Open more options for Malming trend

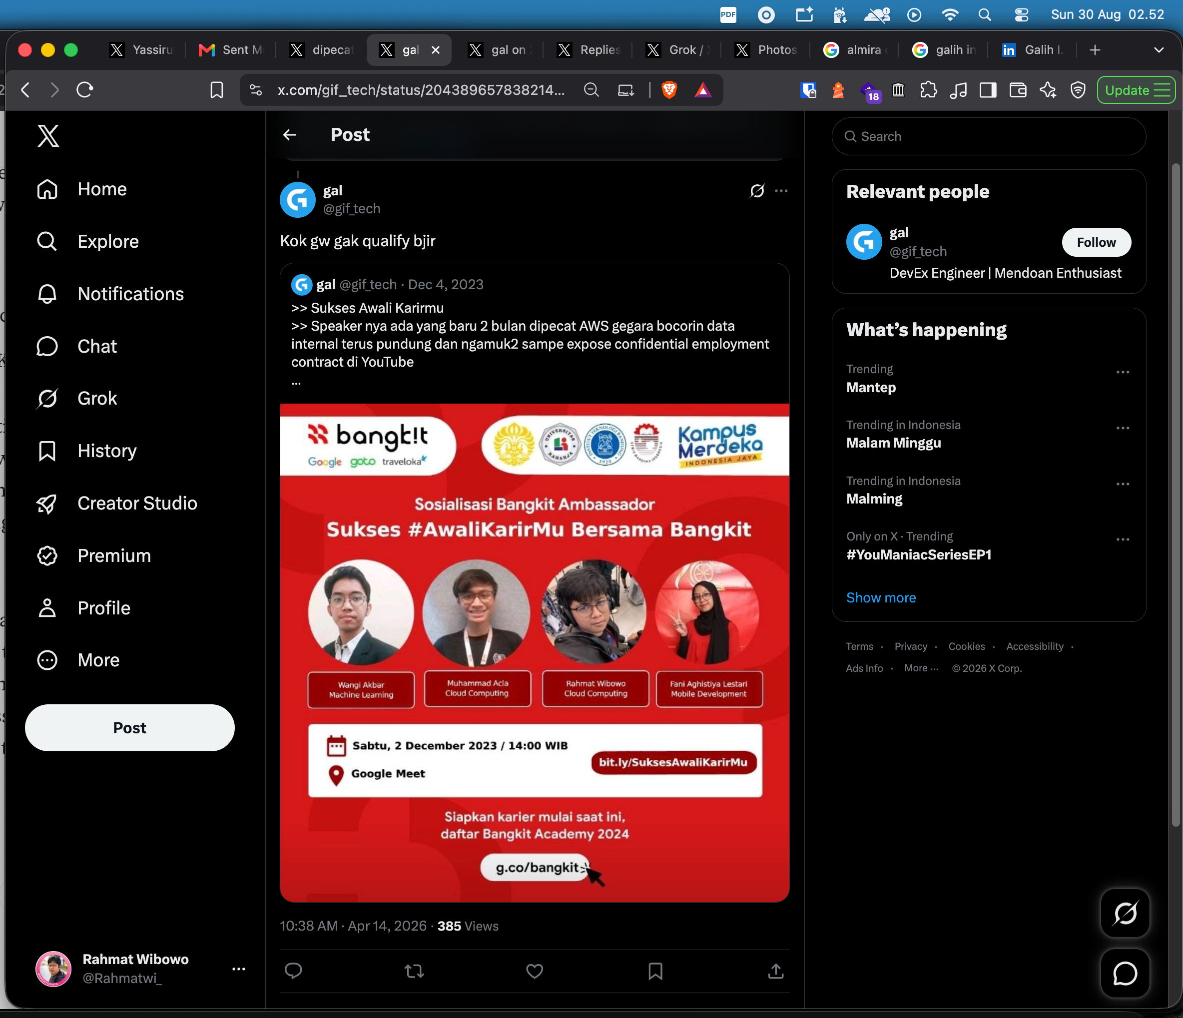(x=1123, y=484)
